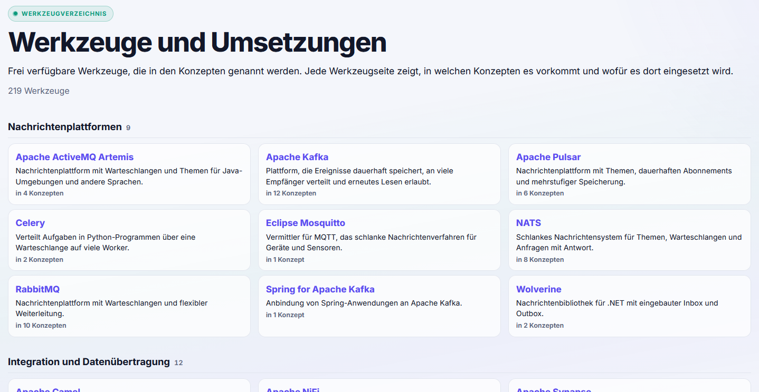This screenshot has height=392, width=759.
Task: Click "in 6 Konzepten" under Apache Pulsar
Action: (x=540, y=193)
